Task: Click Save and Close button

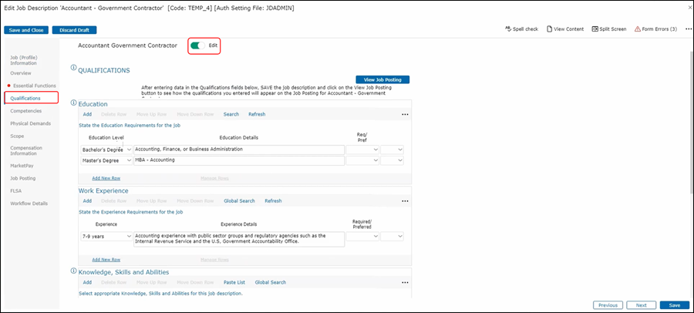Action: pos(26,30)
